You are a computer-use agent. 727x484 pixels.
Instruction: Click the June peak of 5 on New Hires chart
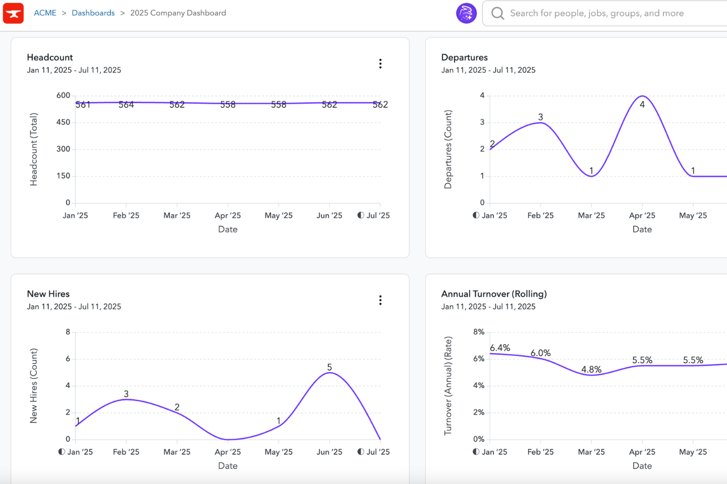coord(329,373)
